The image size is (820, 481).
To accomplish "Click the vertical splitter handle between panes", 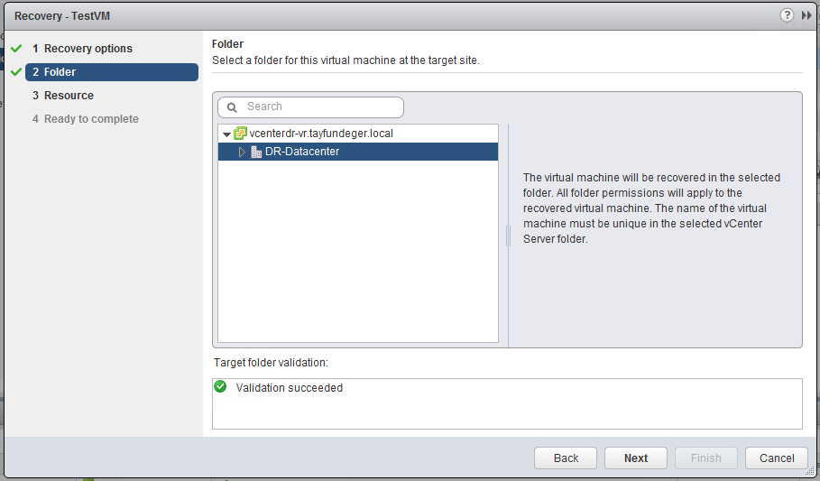I will coord(508,236).
